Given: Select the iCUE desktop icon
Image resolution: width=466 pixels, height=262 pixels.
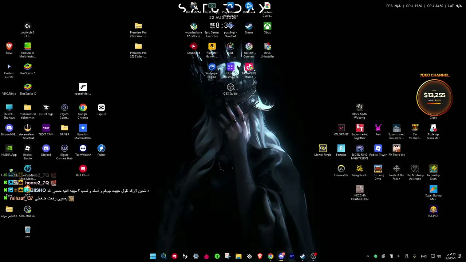Looking at the screenshot, I should pos(230,48).
